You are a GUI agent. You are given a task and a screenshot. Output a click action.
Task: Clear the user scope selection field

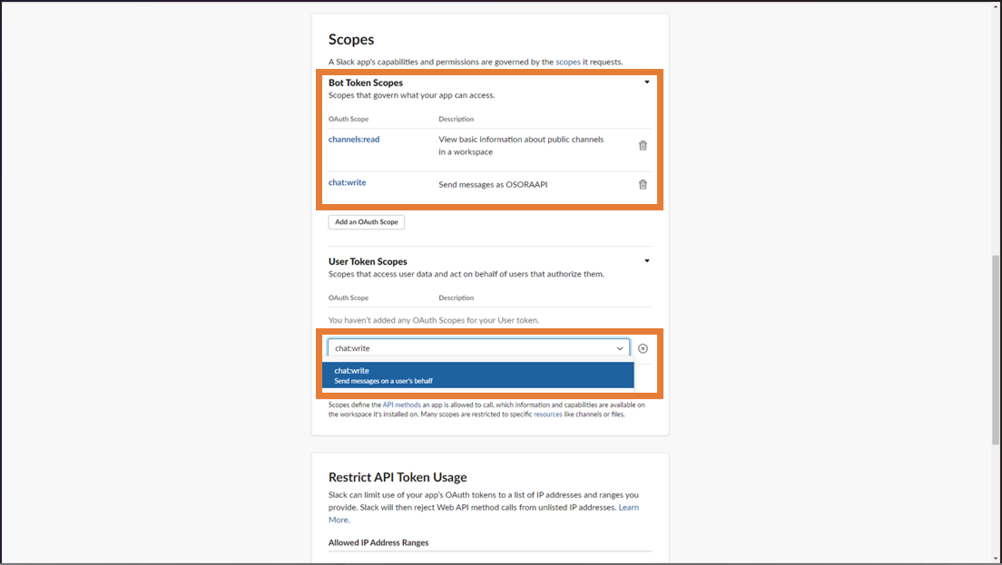[643, 348]
